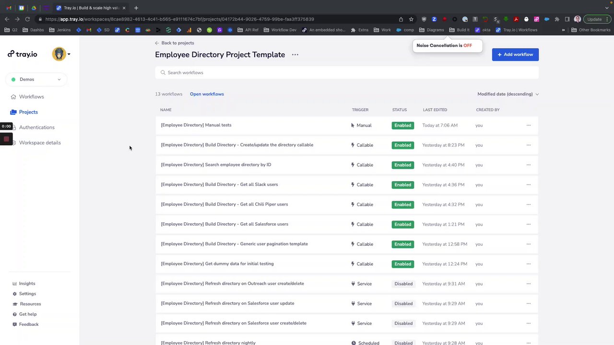Open Search employee directory by ID workflow

click(216, 165)
